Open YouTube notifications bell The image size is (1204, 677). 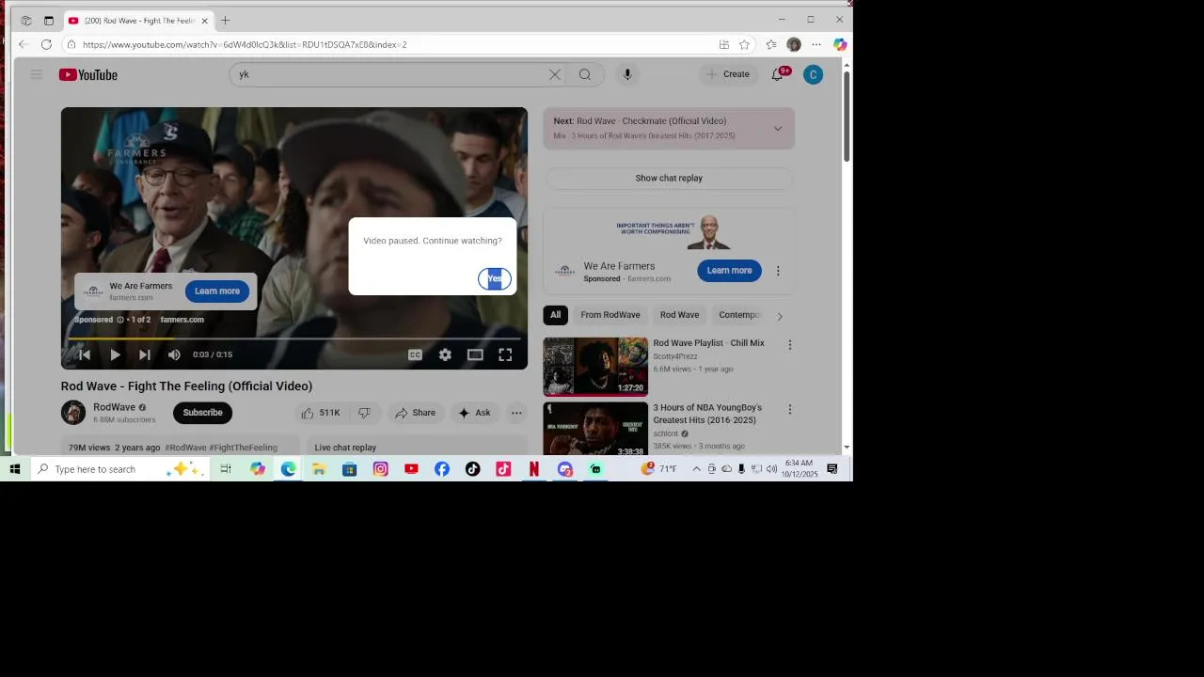(777, 74)
